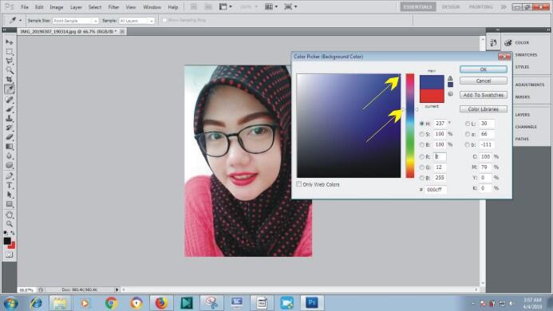This screenshot has width=553, height=311.
Task: Select the Spot Healing Brush tool
Action: tap(9, 100)
